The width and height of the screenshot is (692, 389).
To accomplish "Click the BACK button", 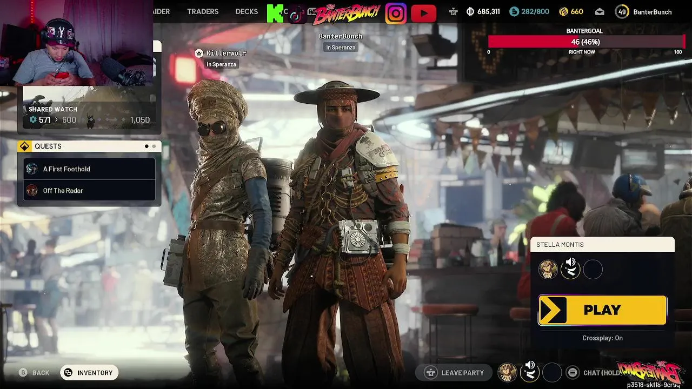I will click(35, 373).
